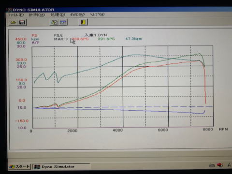
Task: Pick the torque curve peak near 5000 RPM
Action: click(x=136, y=55)
